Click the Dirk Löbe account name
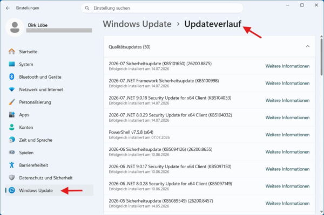This screenshot has width=324, height=215. [38, 25]
